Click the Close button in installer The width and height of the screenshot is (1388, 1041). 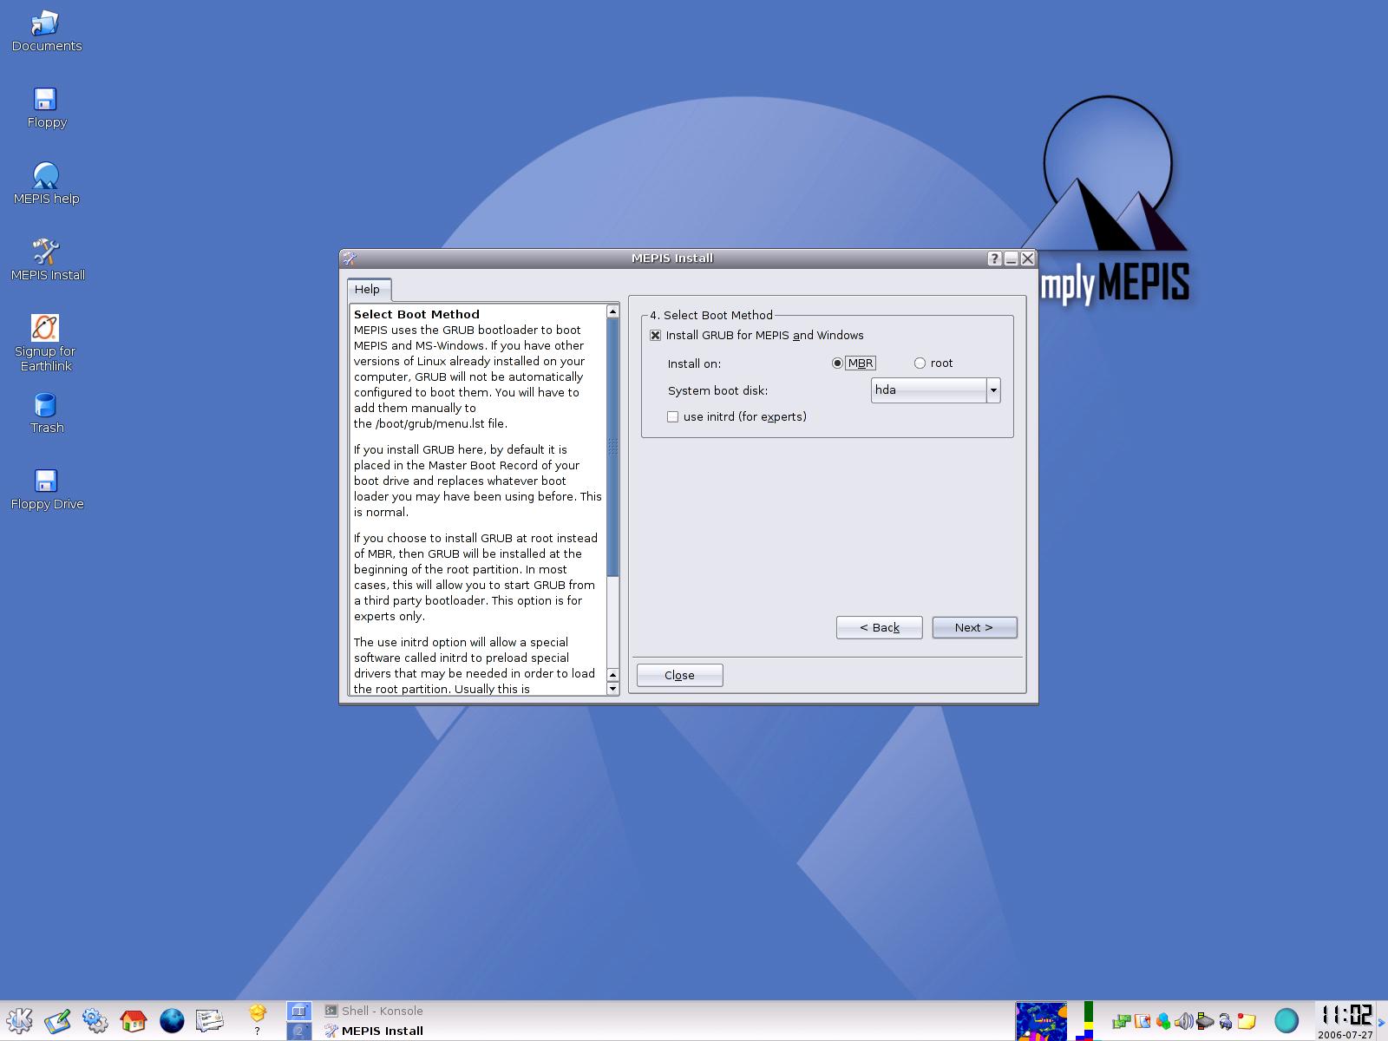tap(679, 676)
